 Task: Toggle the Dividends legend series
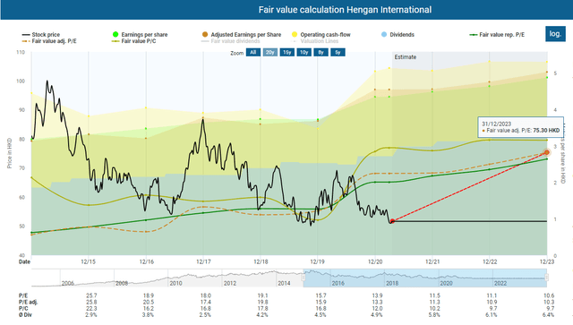[398, 34]
